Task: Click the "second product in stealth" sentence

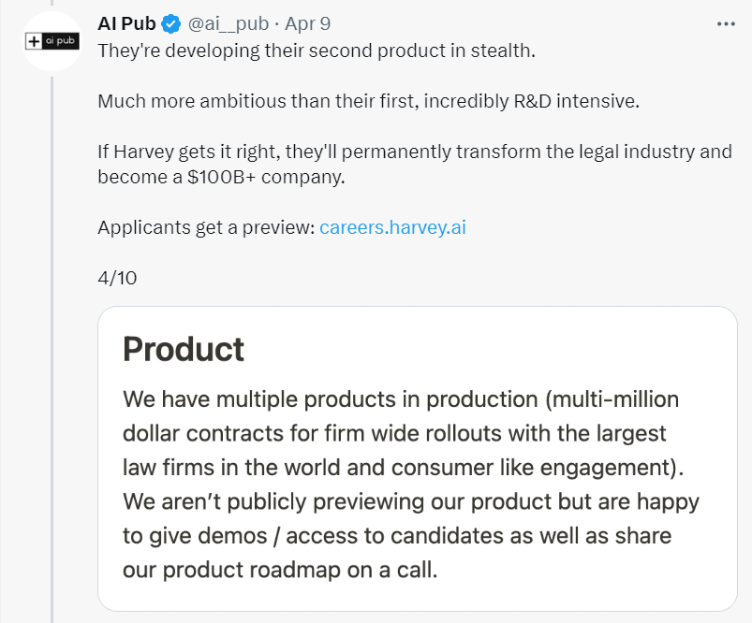Action: (316, 51)
